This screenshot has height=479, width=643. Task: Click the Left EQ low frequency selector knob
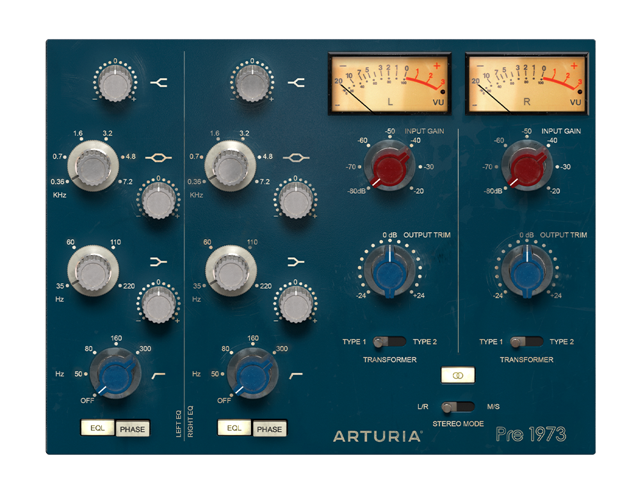point(93,271)
